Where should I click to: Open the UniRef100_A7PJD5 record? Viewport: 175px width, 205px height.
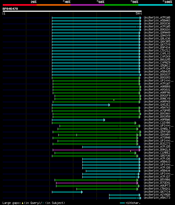[x=157, y=147]
